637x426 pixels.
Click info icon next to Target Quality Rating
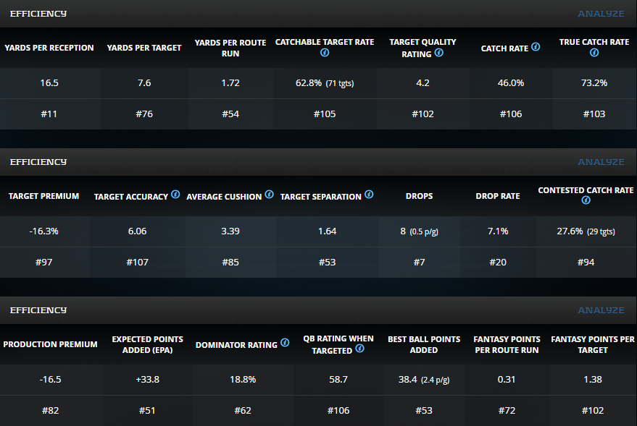tap(439, 54)
